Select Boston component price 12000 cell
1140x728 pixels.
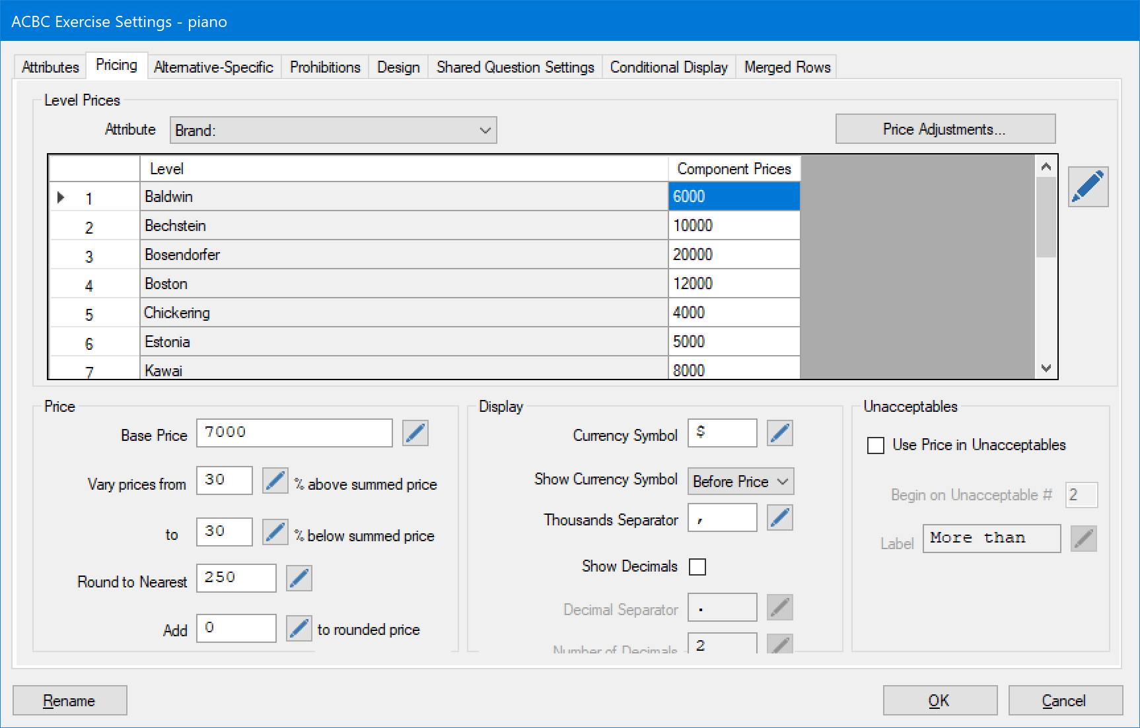(x=734, y=284)
